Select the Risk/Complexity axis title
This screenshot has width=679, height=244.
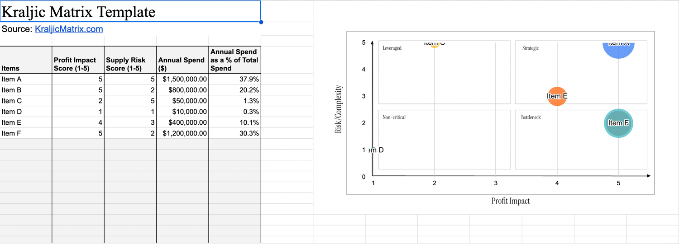(338, 109)
